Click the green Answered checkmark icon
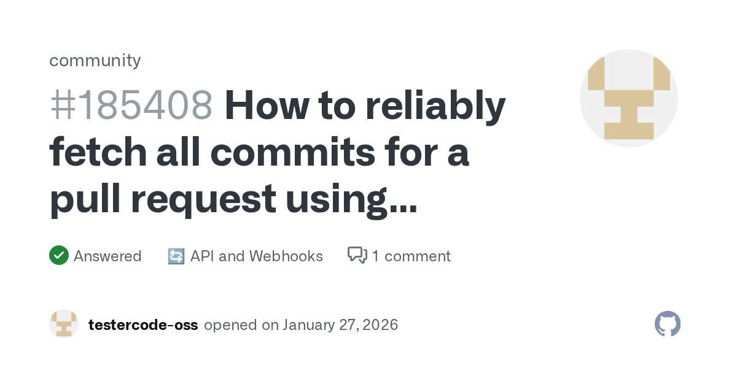Screen dimensions: 737x368 pos(58,255)
